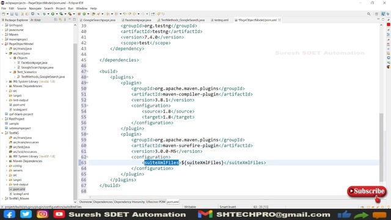
Task: Click the Gmail icon in bottom banner
Action: coord(205,215)
